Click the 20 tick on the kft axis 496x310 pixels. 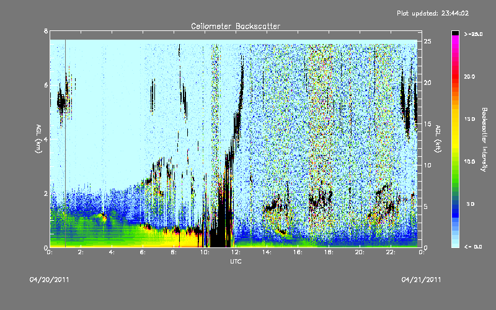tap(428, 82)
